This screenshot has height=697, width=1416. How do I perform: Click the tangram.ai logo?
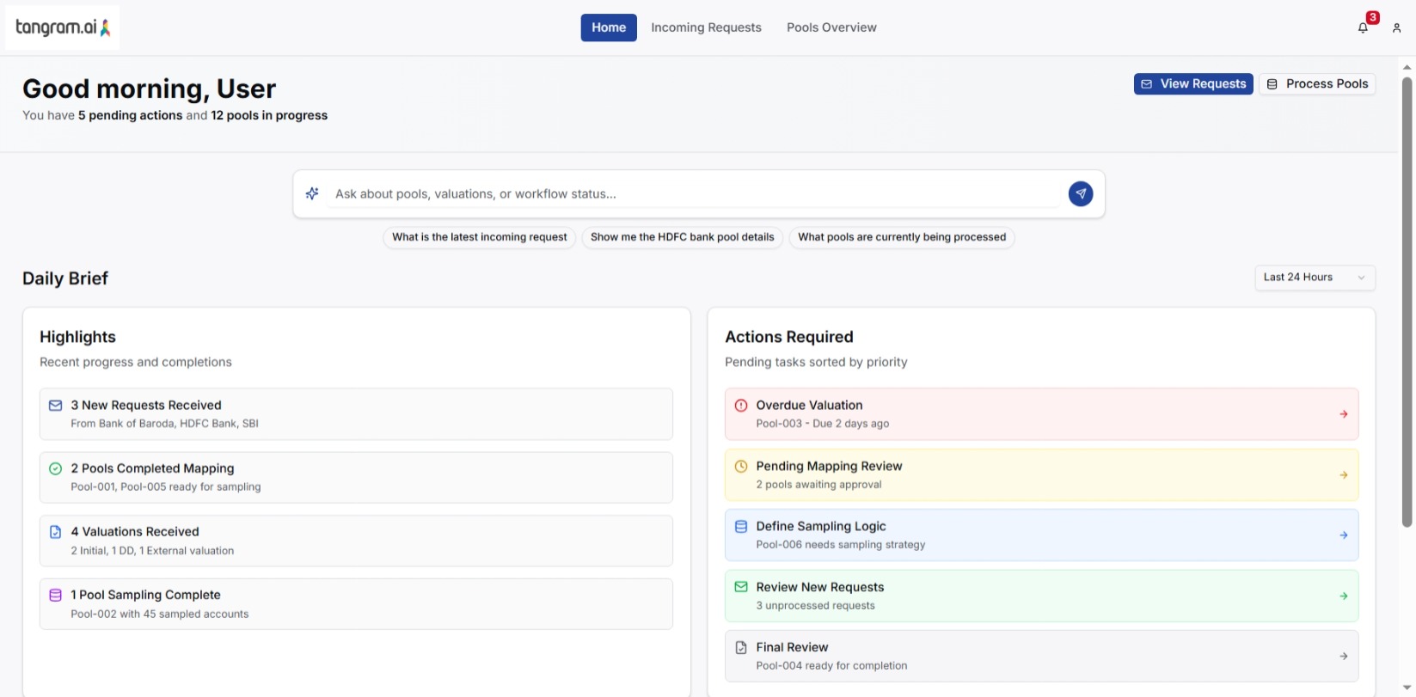click(x=63, y=28)
